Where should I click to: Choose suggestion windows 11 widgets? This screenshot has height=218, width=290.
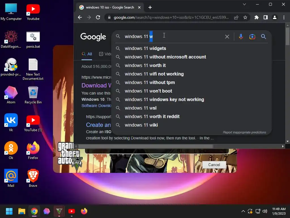point(192,48)
